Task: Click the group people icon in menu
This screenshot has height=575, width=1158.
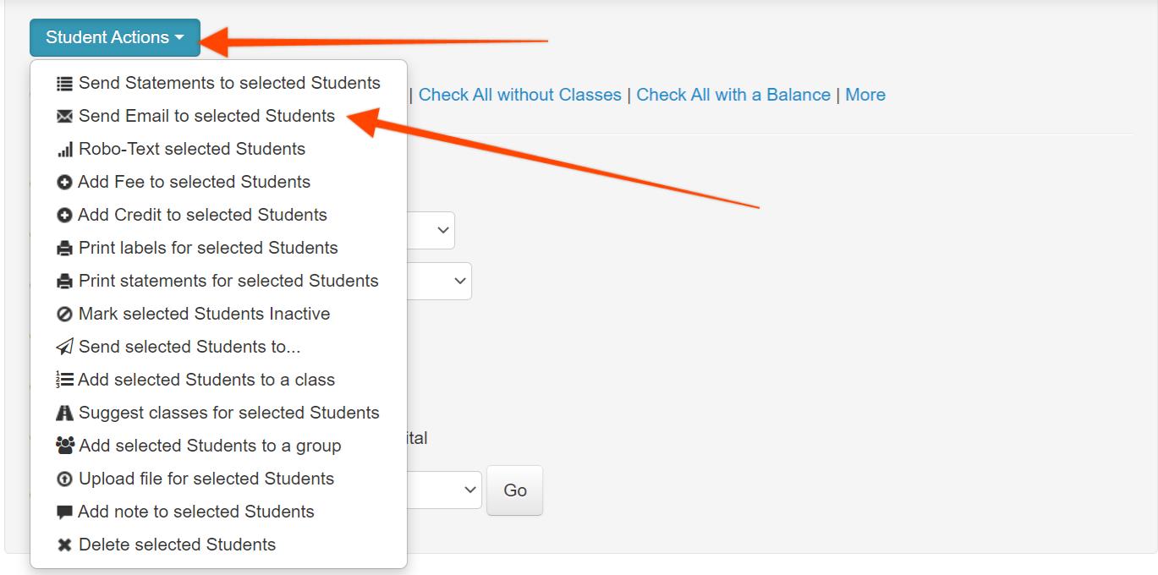Action: tap(65, 446)
